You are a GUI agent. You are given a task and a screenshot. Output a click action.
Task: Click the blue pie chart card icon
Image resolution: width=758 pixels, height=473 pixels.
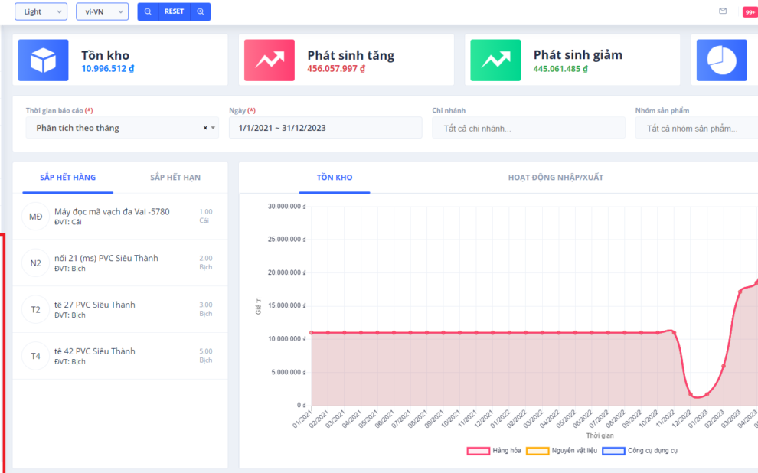coord(721,60)
